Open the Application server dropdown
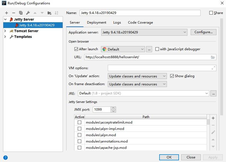Image resolution: width=226 pixels, height=162 pixels. pyautogui.click(x=144, y=32)
